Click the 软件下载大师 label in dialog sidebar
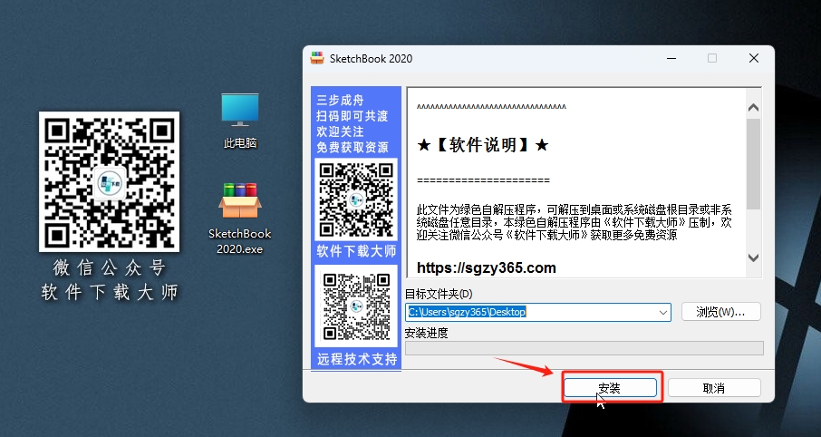821x437 pixels. click(x=356, y=251)
